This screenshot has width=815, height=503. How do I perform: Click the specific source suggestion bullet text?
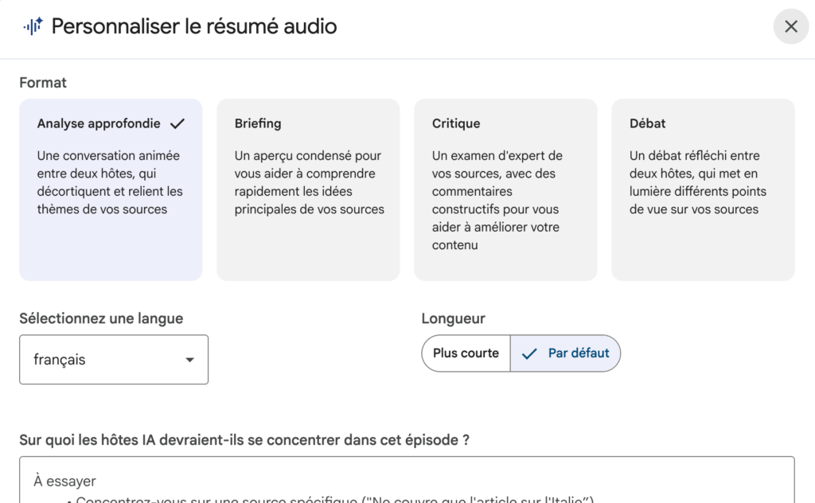(334, 500)
